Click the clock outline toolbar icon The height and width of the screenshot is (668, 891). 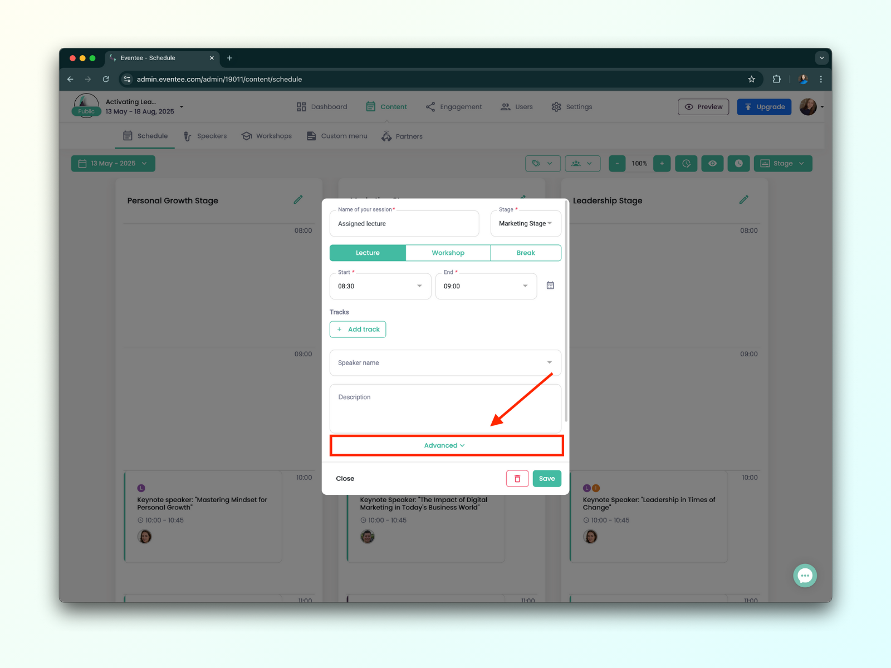[686, 163]
